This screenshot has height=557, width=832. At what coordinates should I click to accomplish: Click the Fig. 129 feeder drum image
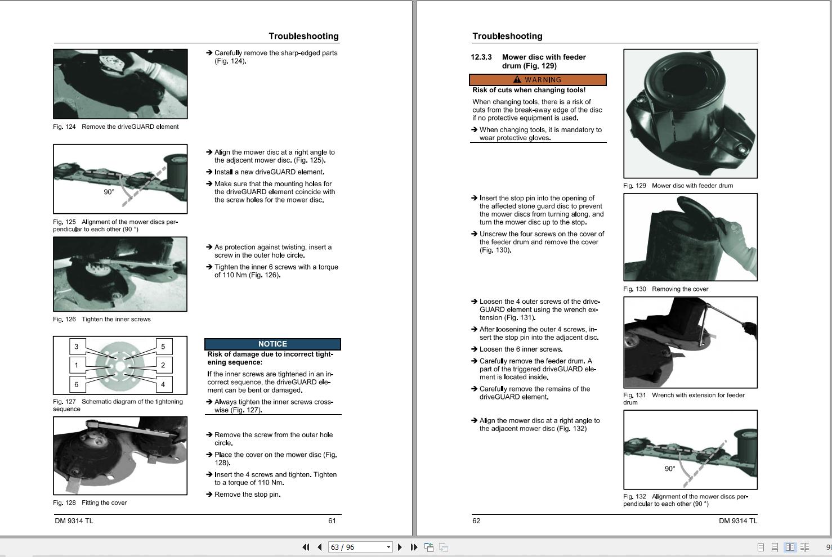[690, 114]
